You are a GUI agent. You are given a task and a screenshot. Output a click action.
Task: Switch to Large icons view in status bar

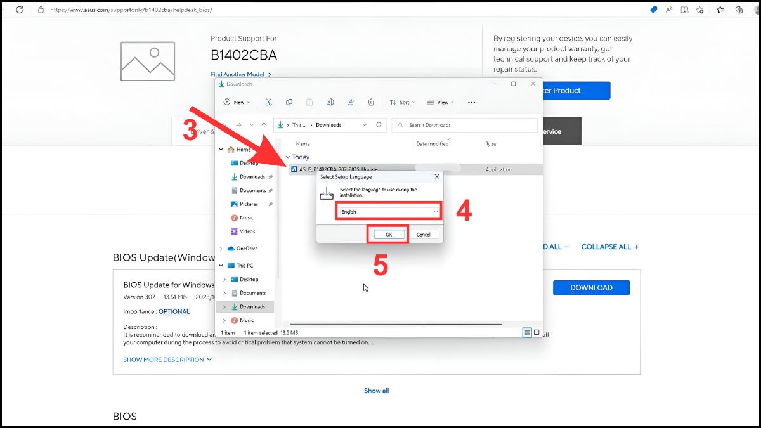(x=537, y=332)
